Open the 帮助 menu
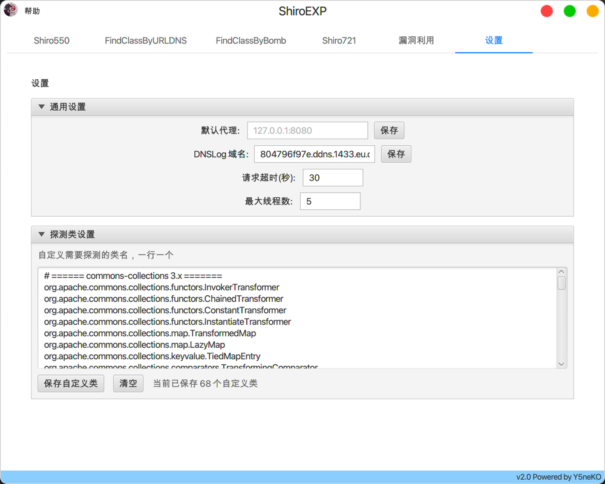605x484 pixels. pyautogui.click(x=32, y=11)
